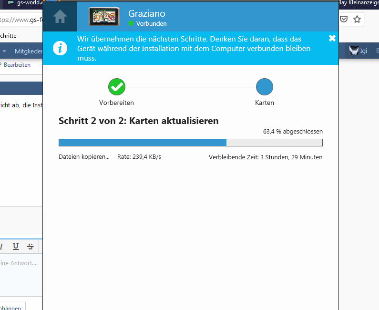Image resolution: width=379 pixels, height=310 pixels.
Task: Click the Bearbeiten link on forum page
Action: pyautogui.click(x=17, y=65)
